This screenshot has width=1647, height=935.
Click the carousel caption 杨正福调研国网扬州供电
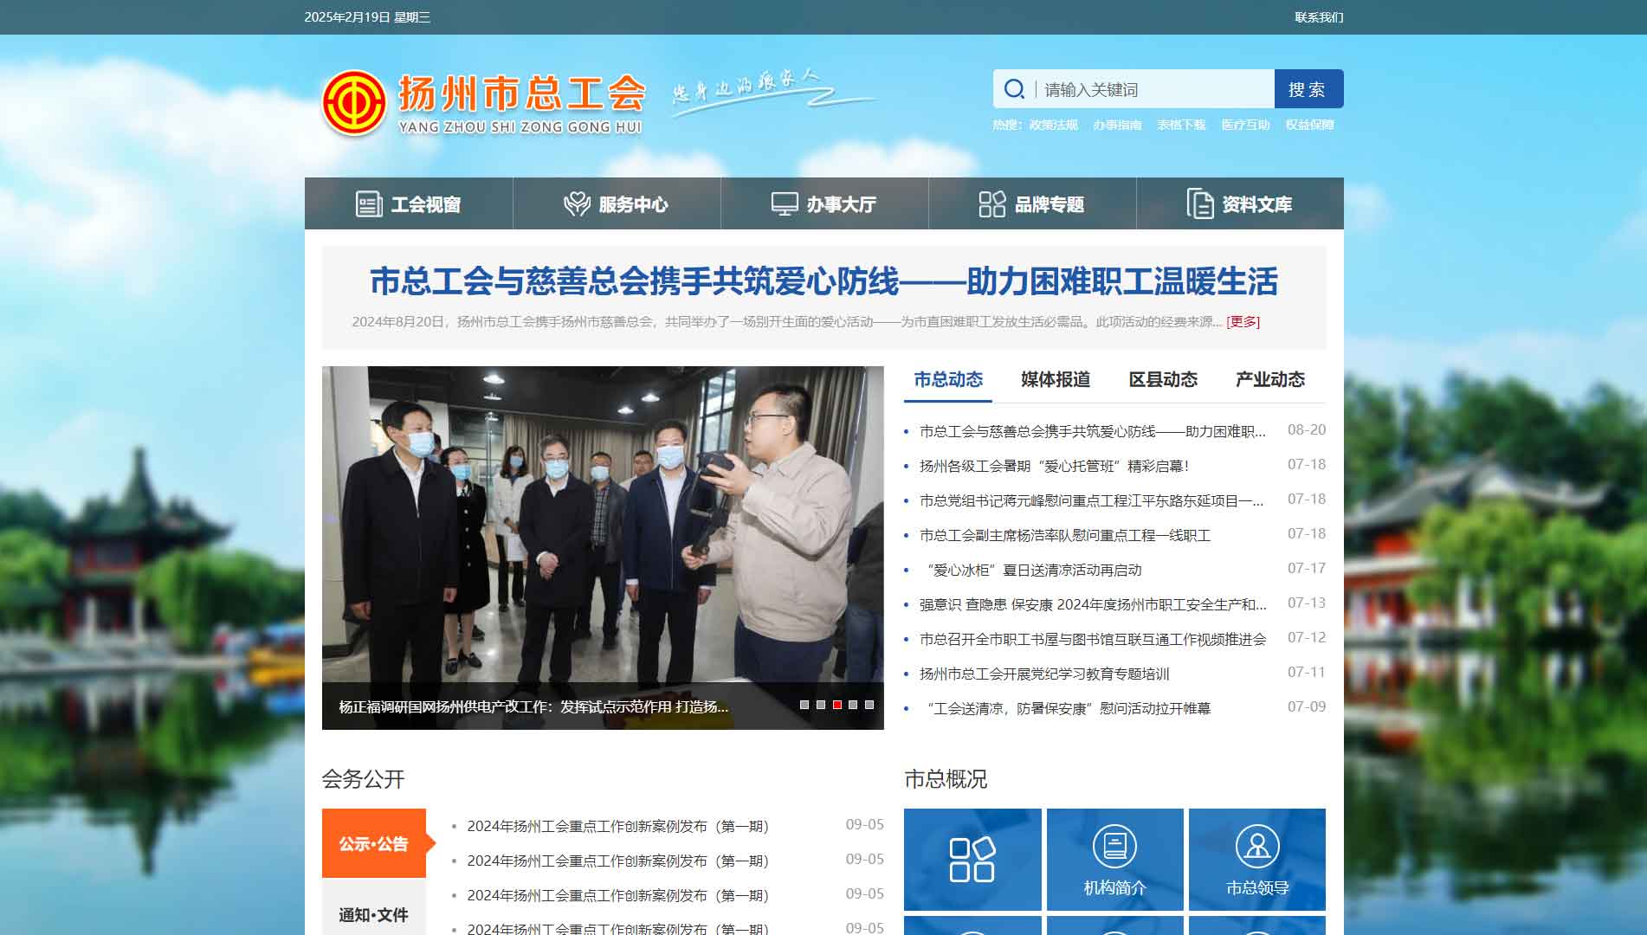pyautogui.click(x=533, y=706)
